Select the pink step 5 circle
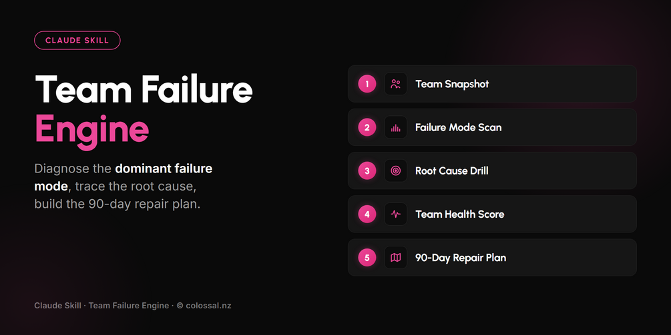This screenshot has width=671, height=335. (x=367, y=258)
